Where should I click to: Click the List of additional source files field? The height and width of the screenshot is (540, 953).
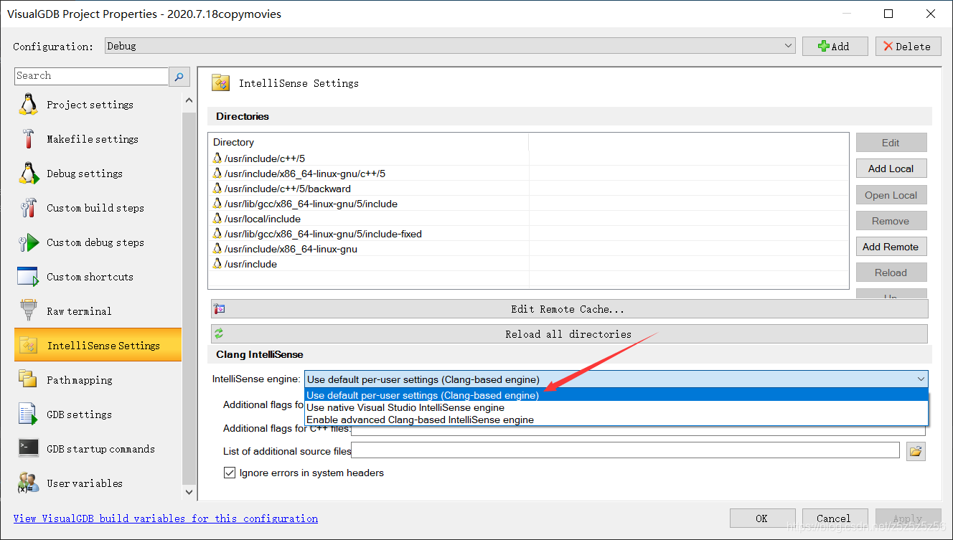[x=625, y=450]
